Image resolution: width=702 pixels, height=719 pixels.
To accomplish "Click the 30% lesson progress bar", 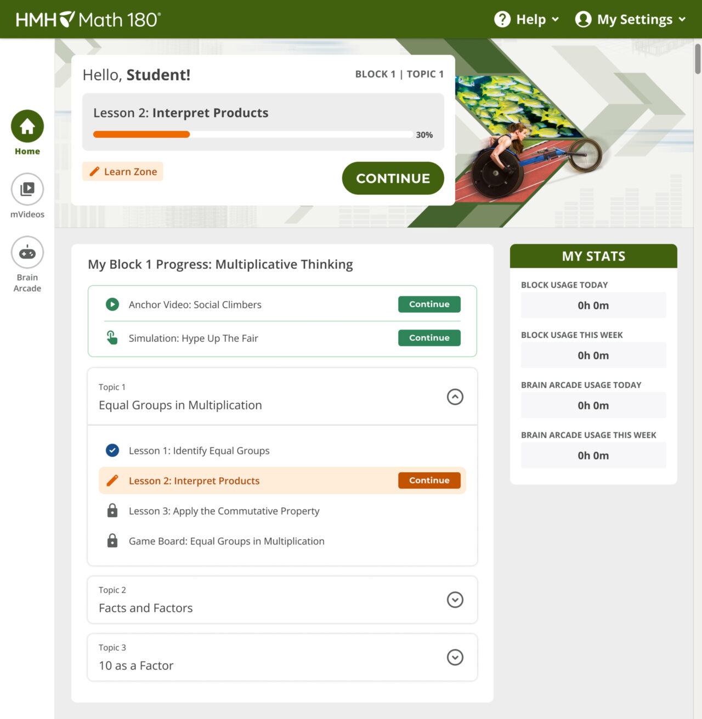I will [252, 134].
